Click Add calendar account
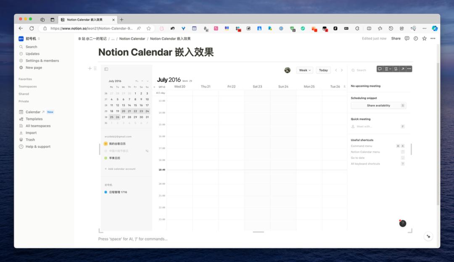 point(120,169)
